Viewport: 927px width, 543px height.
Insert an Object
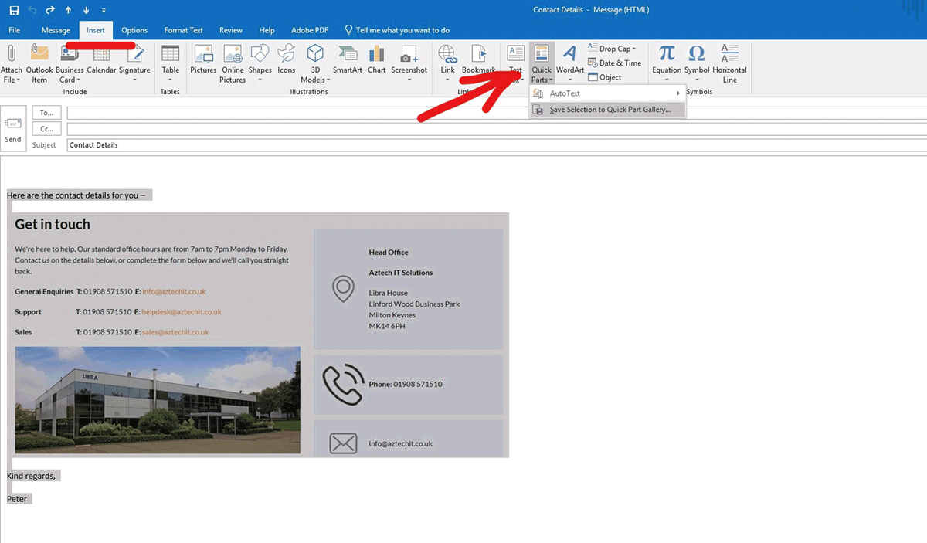point(605,77)
